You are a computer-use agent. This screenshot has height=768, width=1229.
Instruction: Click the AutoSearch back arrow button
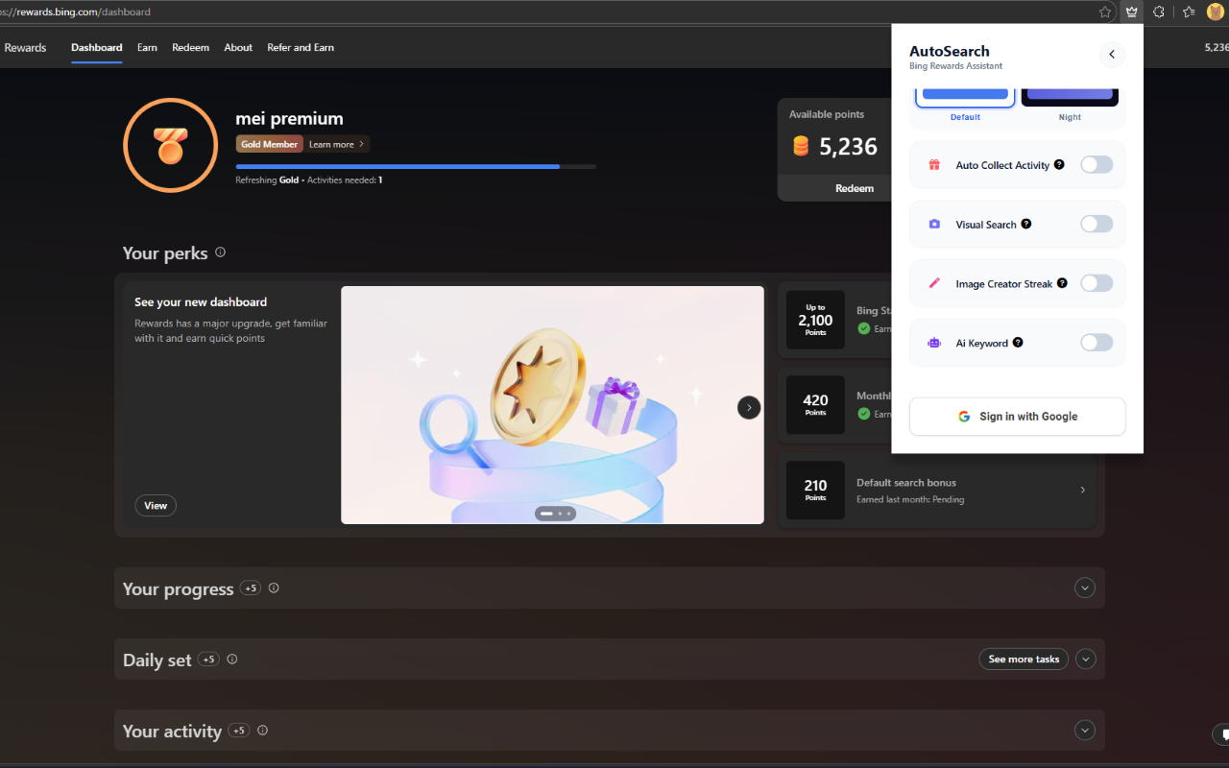(x=1112, y=55)
